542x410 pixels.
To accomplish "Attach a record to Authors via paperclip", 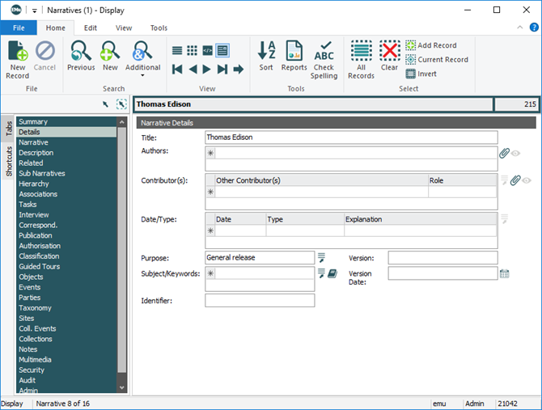I will (503, 153).
